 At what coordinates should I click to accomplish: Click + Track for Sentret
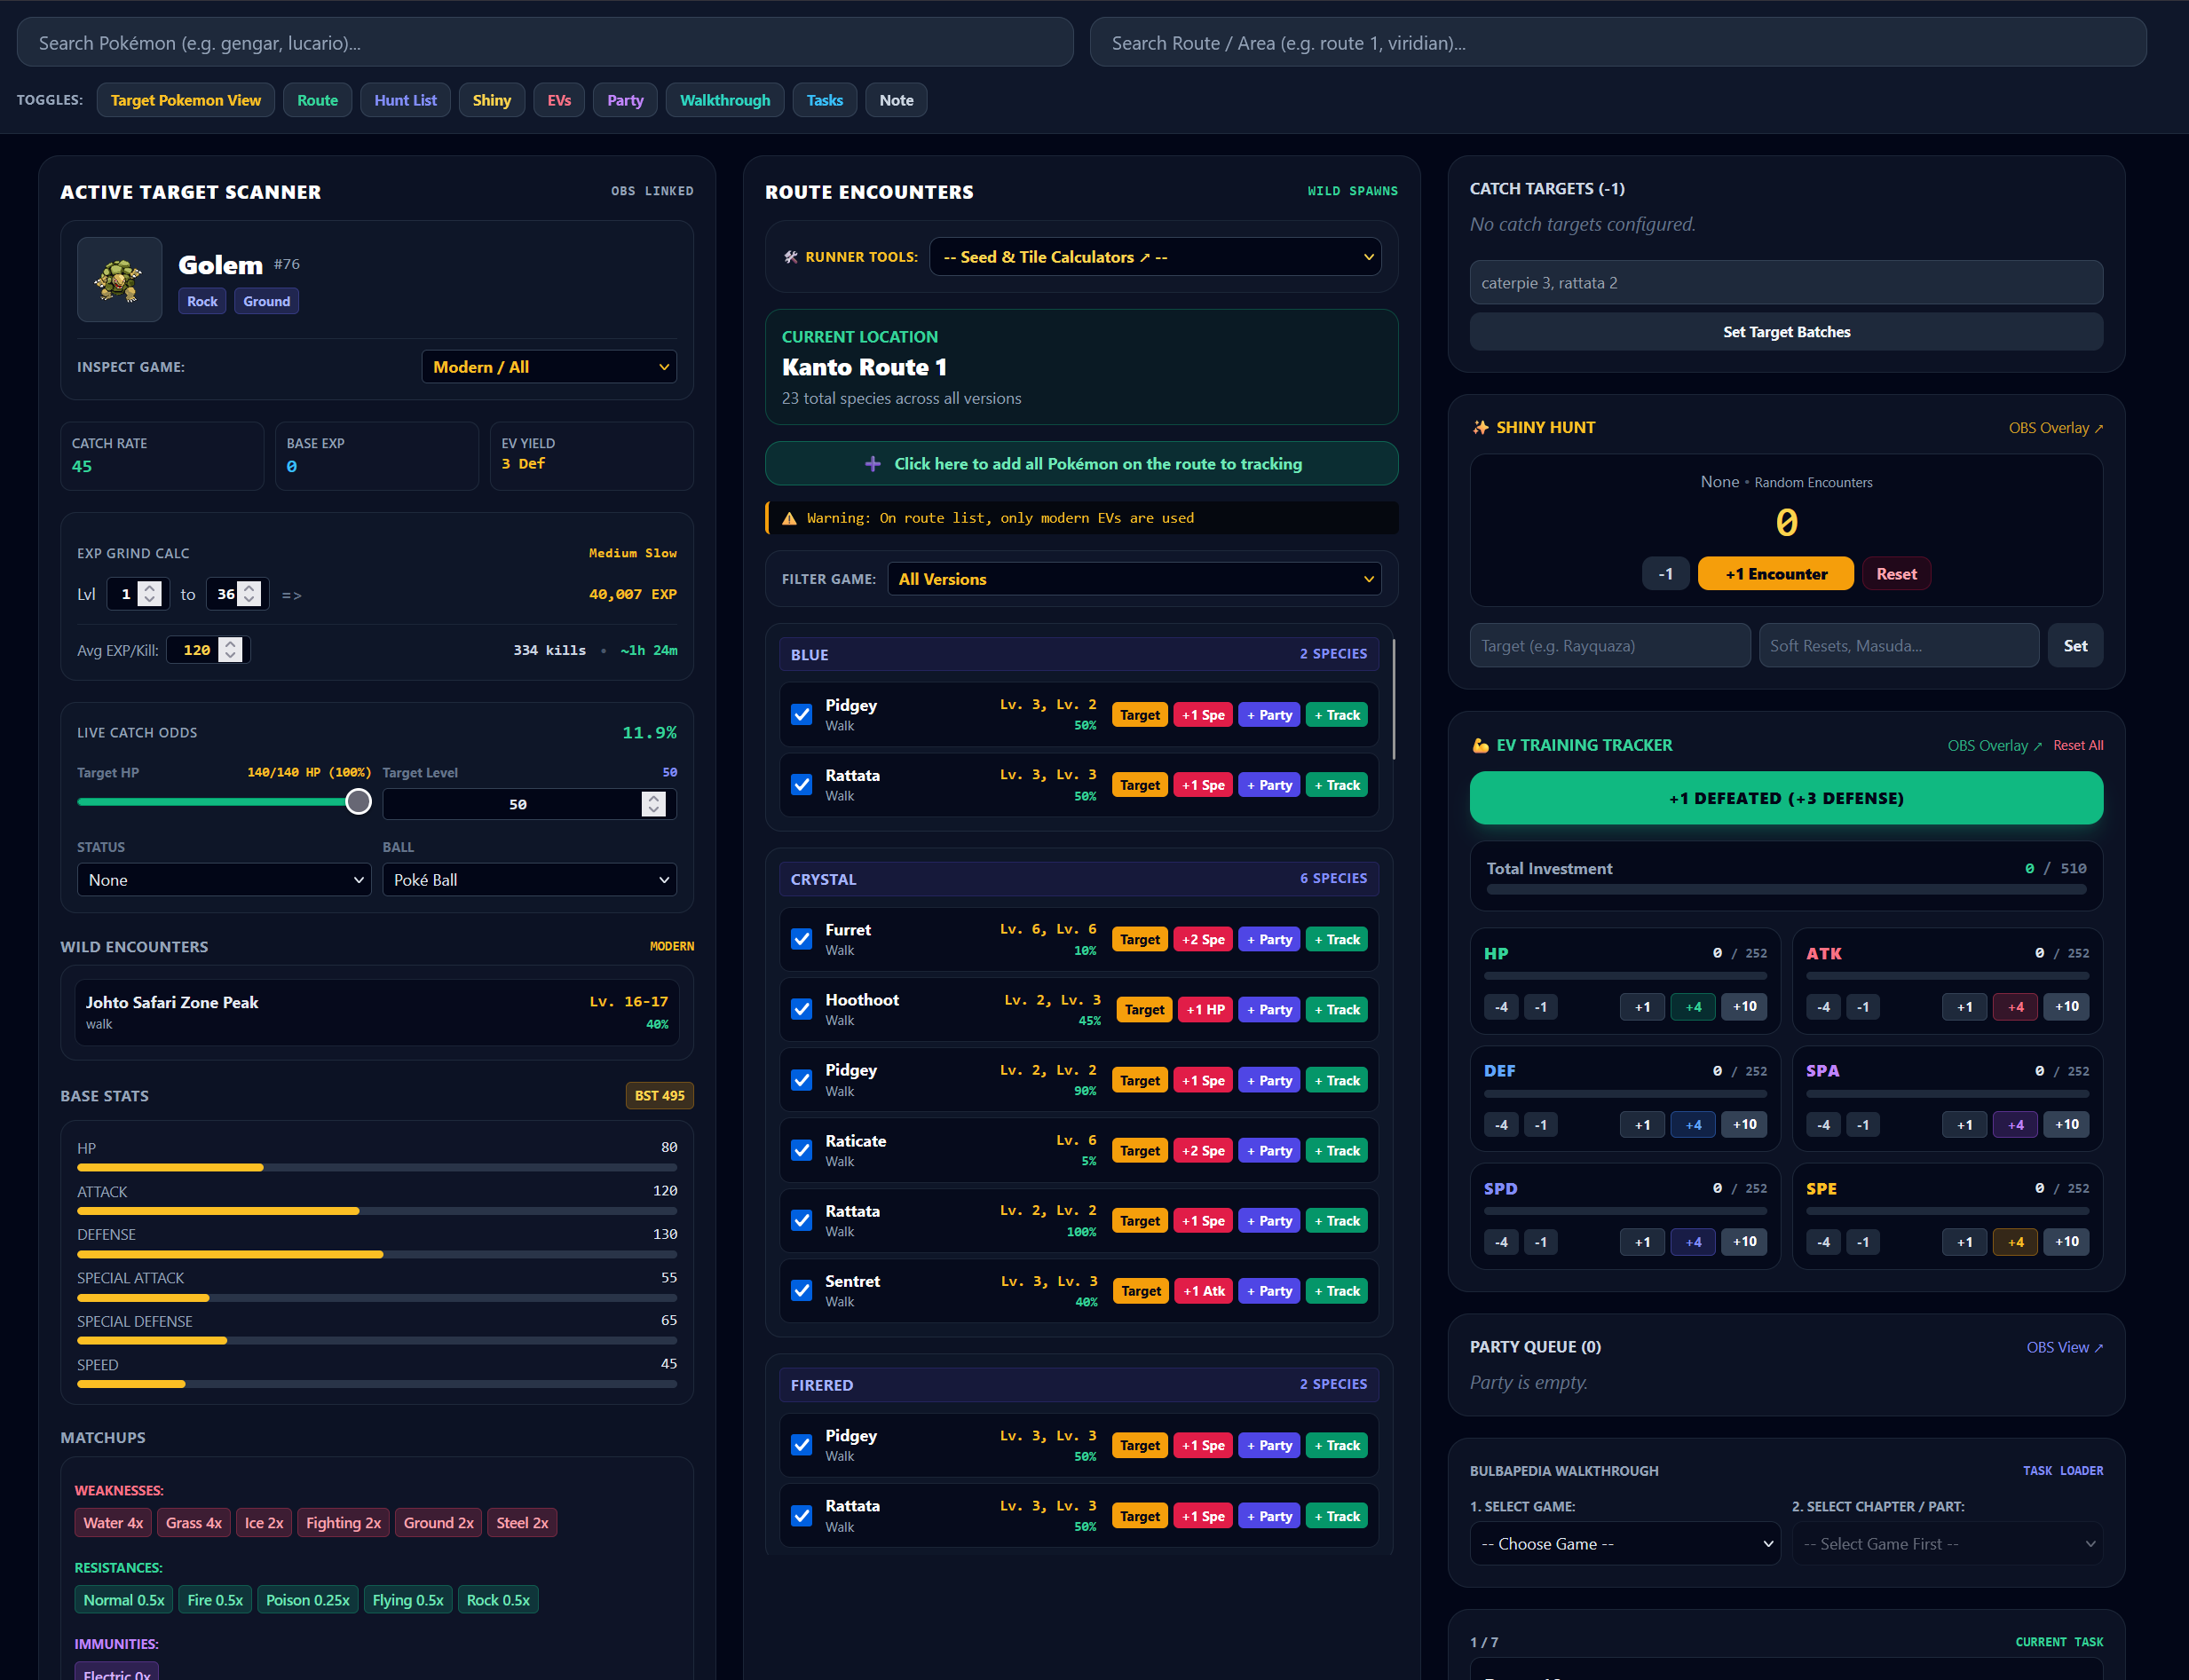(x=1337, y=1291)
